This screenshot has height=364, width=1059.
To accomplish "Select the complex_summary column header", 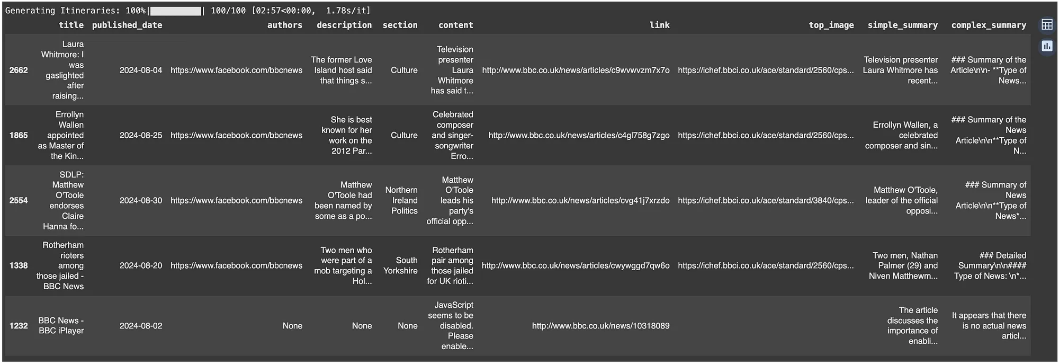I will 989,25.
